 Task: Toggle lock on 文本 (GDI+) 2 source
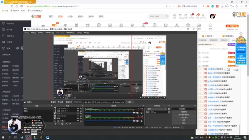click(81, 111)
